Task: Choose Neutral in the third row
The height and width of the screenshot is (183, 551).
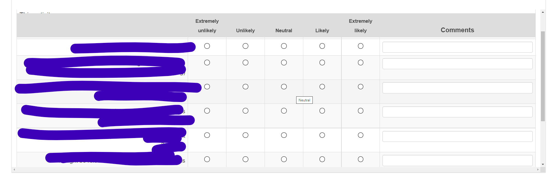Action: point(284,87)
